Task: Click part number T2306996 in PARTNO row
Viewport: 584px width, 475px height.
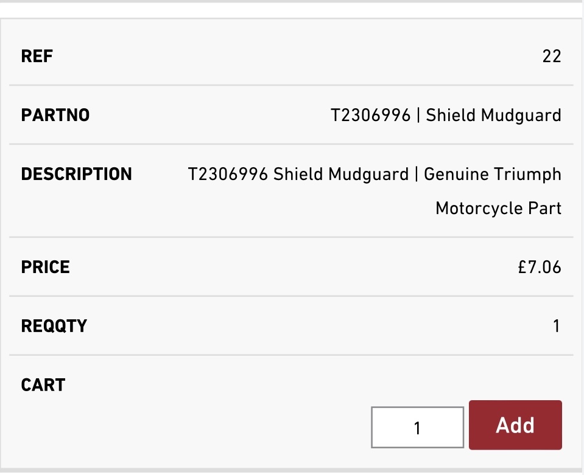Action: coord(370,115)
